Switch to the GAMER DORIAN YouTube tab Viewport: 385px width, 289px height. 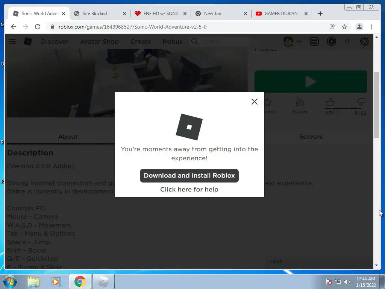pos(281,14)
